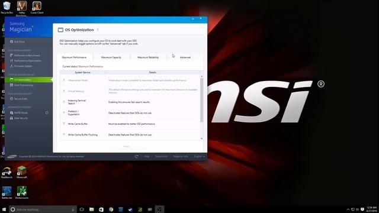This screenshot has width=379, height=213.
Task: Open Over Provisioning in the sidebar
Action: [21, 85]
